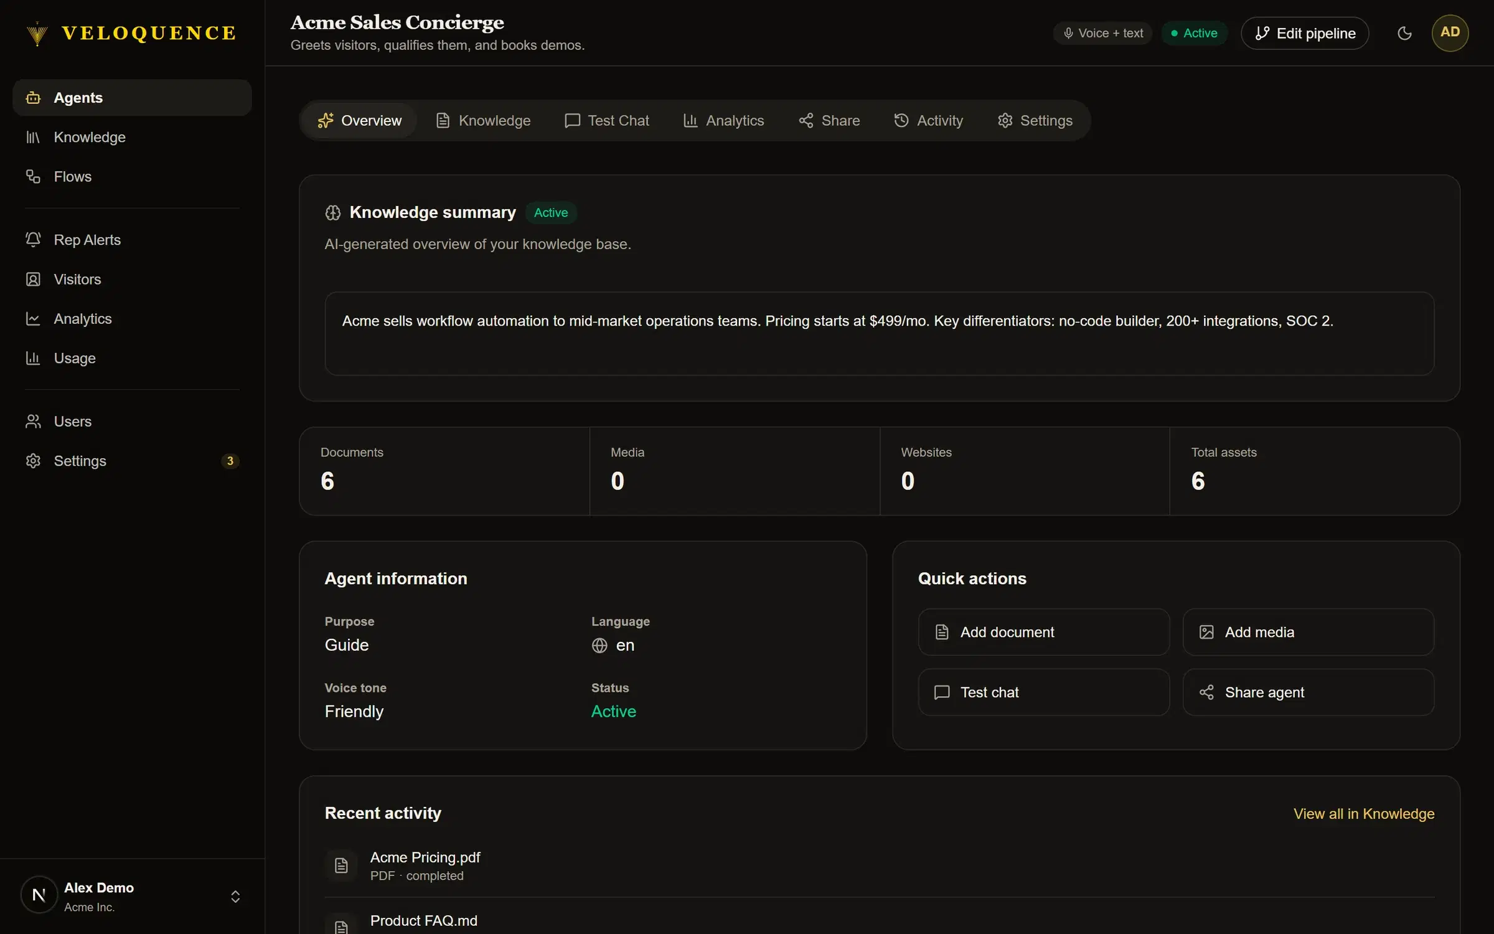Click the Total assets count card
This screenshot has width=1494, height=934.
pyautogui.click(x=1315, y=471)
